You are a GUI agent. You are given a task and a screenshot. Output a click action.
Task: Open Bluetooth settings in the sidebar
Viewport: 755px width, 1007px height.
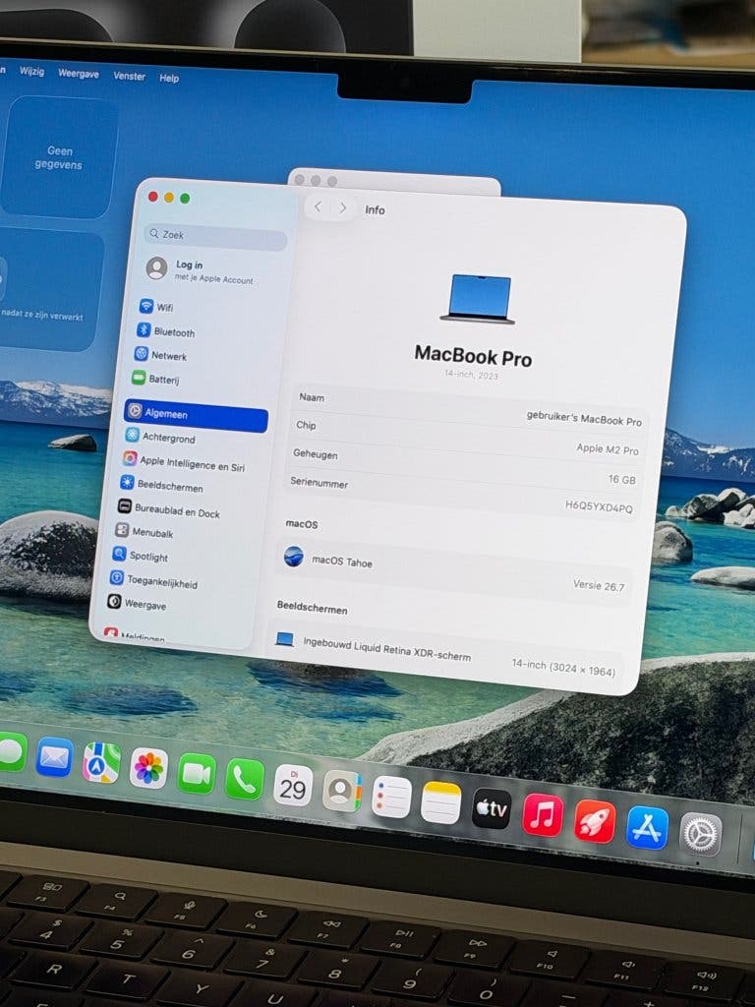165,331
